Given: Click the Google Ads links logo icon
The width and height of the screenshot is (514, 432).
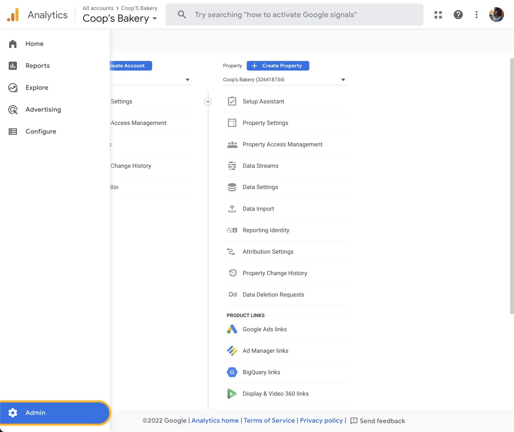Looking at the screenshot, I should [232, 329].
